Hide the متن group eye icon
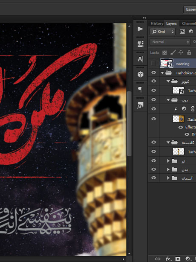The height and width of the screenshot is (262, 196). [154, 169]
